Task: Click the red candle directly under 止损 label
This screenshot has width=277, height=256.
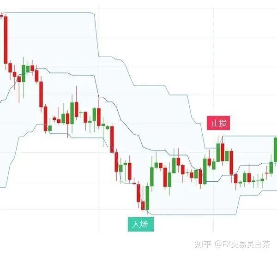Action: coord(223,152)
